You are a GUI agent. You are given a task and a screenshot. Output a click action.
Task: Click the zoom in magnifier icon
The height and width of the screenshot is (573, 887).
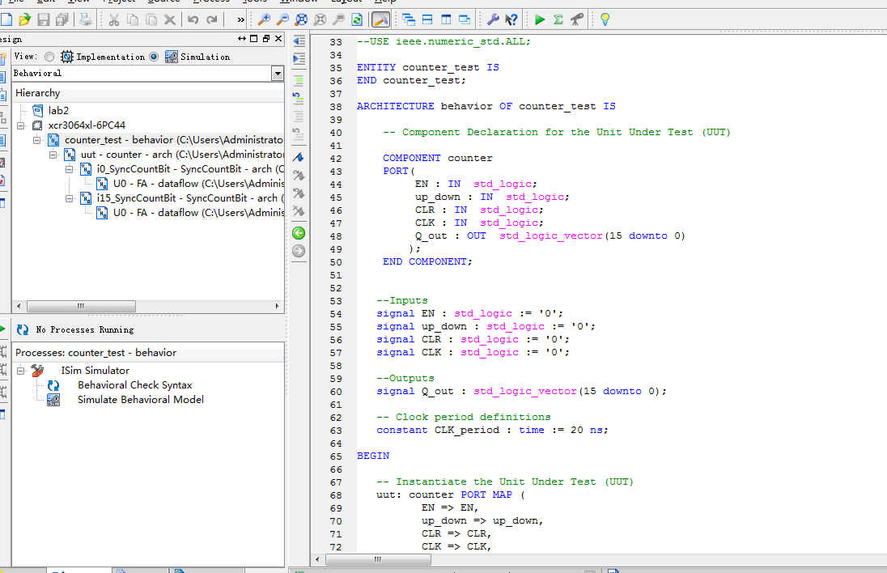(263, 19)
